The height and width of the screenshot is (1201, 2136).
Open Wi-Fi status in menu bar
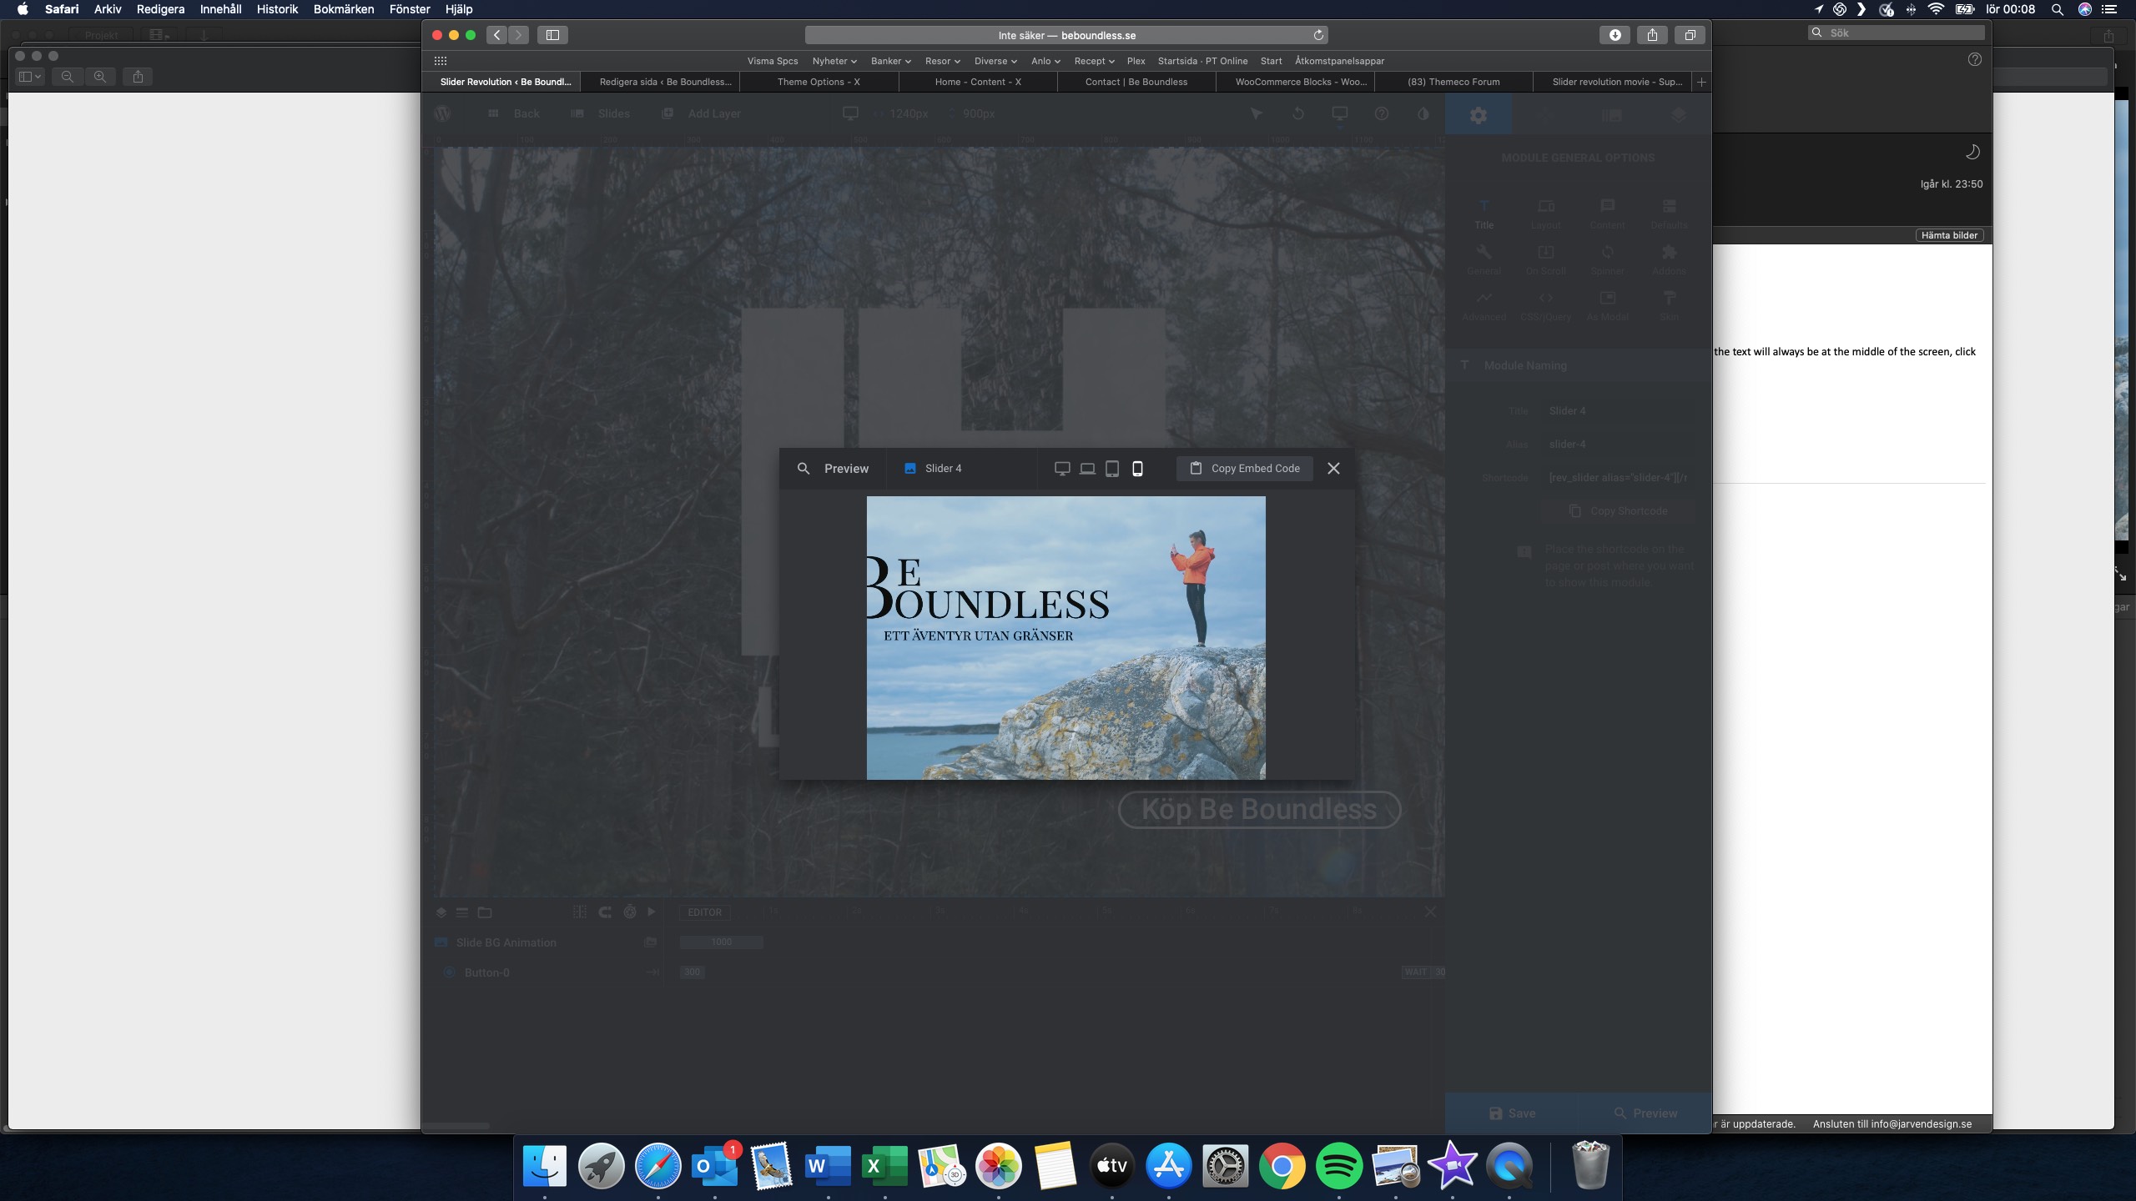coord(1936,9)
